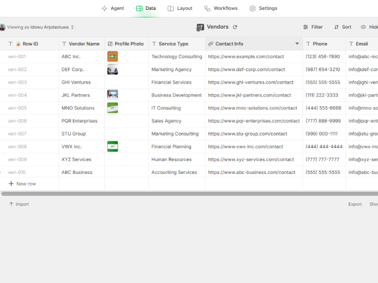
Task: Open the def-corp.com contact link
Action: pyautogui.click(x=246, y=69)
